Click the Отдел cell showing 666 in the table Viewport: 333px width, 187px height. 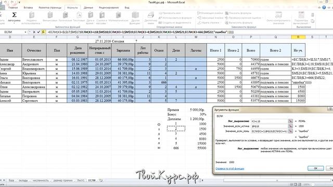coord(159,82)
